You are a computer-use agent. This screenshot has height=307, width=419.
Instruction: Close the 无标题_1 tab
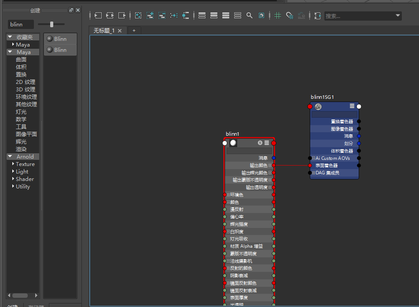[x=120, y=31]
